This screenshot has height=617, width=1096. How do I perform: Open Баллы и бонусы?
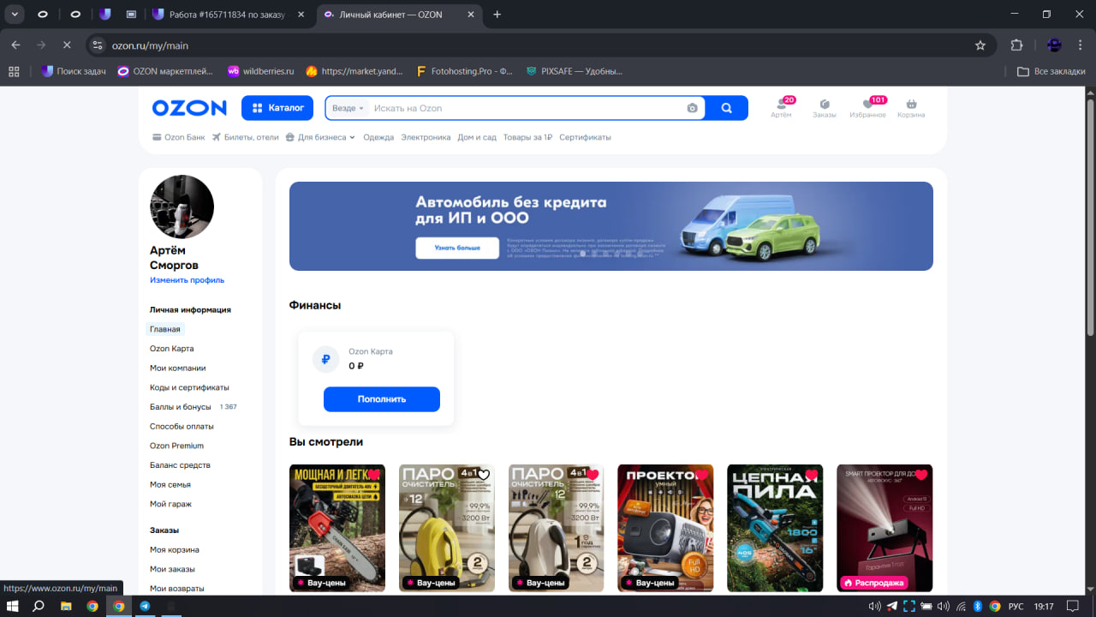tap(181, 407)
